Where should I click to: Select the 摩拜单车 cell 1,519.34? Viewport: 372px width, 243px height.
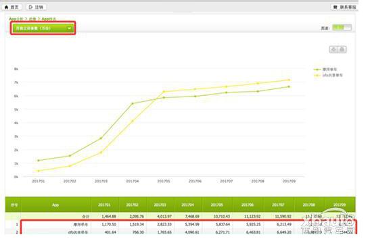pos(137,224)
